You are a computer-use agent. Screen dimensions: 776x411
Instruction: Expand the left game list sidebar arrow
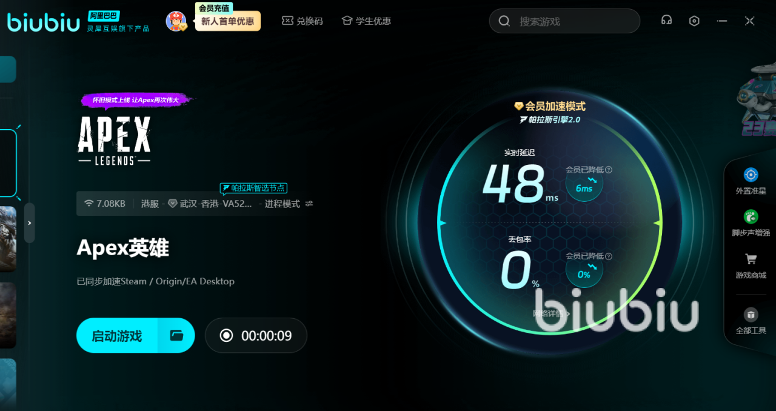(29, 223)
